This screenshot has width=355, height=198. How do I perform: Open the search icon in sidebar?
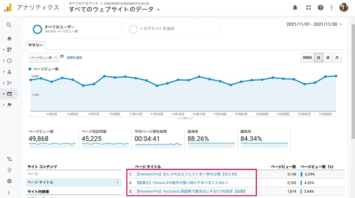click(x=9, y=25)
